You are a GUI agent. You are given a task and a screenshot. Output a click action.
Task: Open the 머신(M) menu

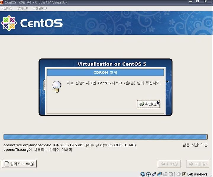pos(7,8)
